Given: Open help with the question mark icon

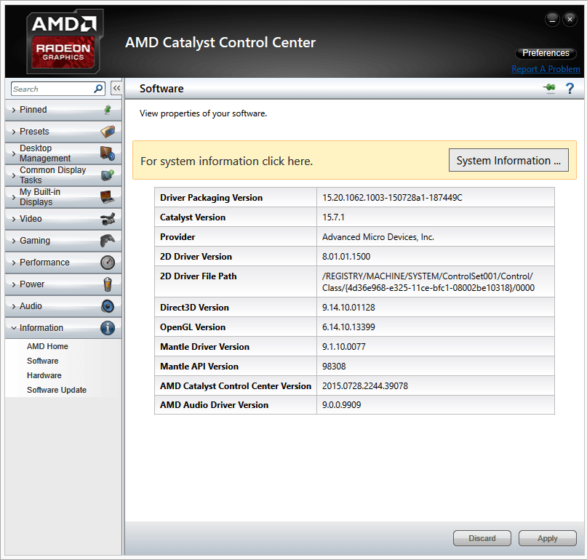Looking at the screenshot, I should click(x=570, y=88).
